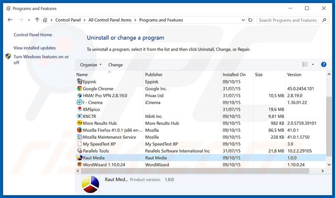Sort by Version column header
The image size is (335, 198).
tap(305, 74)
